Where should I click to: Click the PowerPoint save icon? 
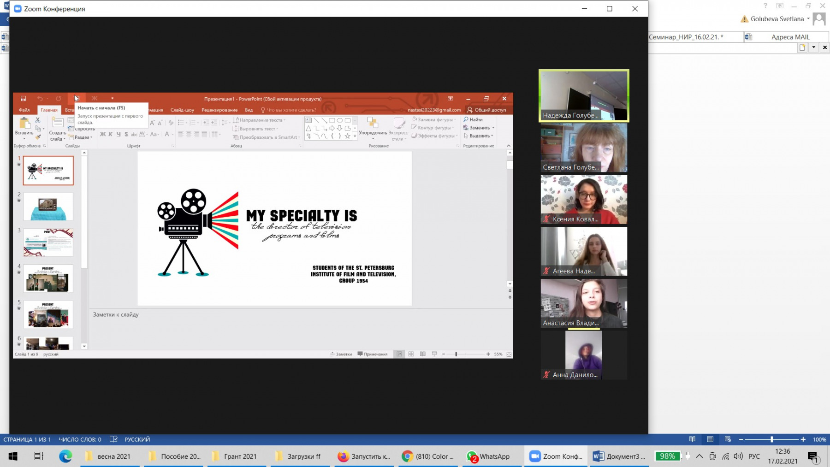[23, 99]
